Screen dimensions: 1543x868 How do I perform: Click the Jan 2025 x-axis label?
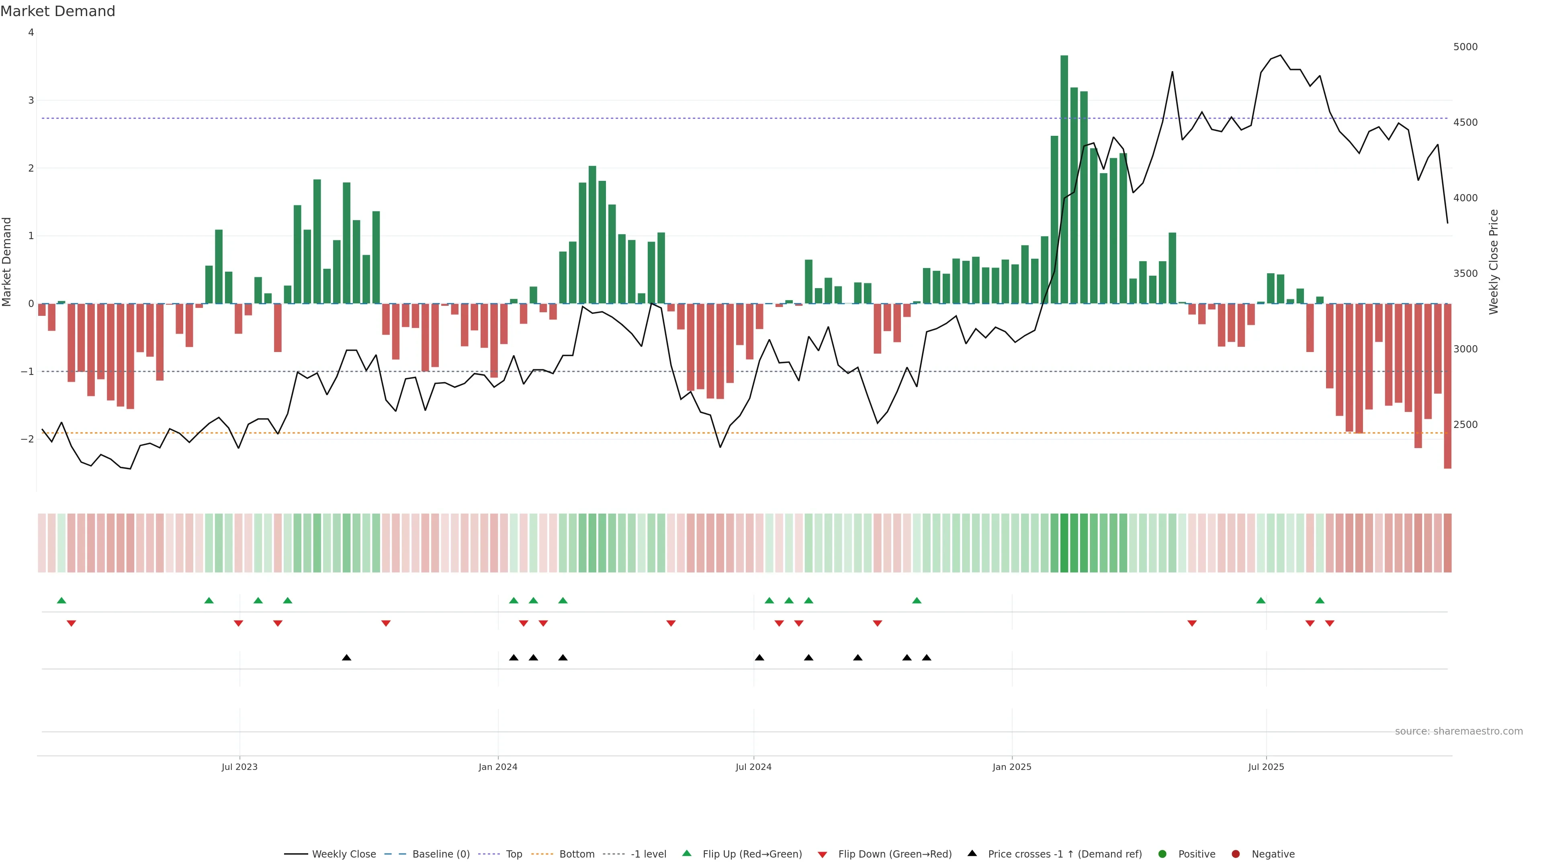1012,767
